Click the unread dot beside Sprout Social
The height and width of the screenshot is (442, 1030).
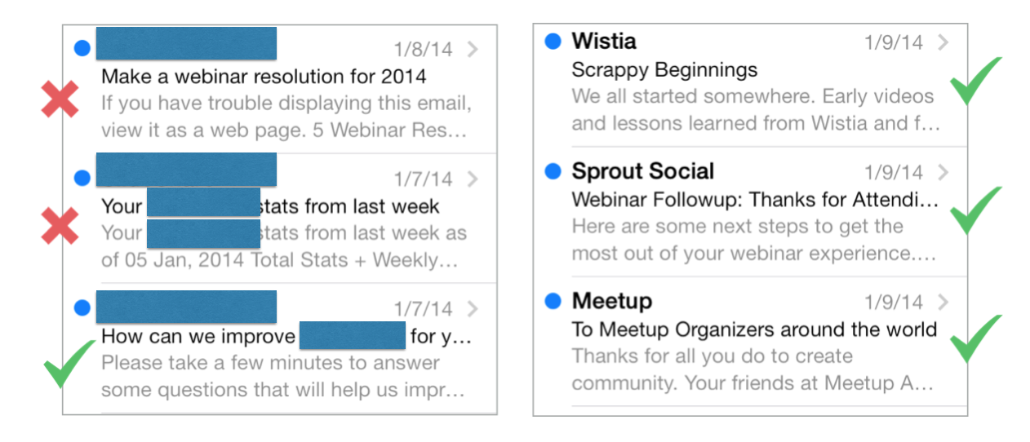point(553,171)
